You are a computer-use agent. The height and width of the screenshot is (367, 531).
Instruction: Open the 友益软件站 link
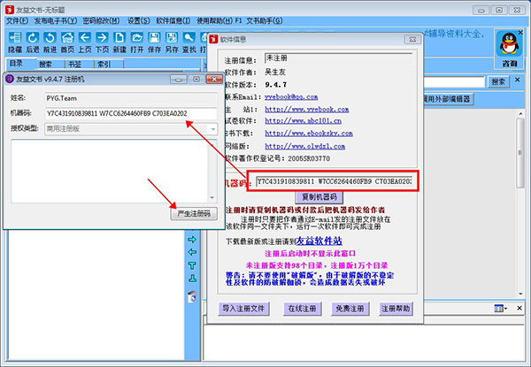pos(319,241)
